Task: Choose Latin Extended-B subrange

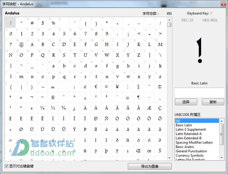Action: (197, 138)
